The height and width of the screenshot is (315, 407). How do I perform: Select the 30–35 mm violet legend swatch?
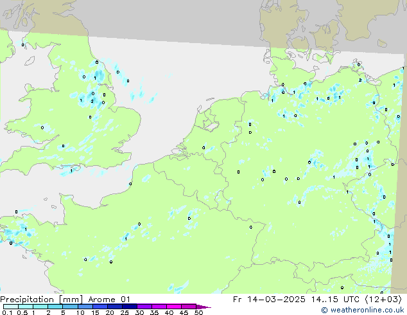(x=144, y=307)
